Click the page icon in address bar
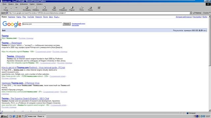The width and height of the screenshot is (211, 118). [x=7, y=13]
